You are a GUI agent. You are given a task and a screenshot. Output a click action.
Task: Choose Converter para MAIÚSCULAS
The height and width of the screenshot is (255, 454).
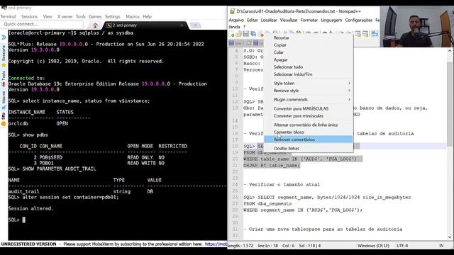(x=309, y=108)
